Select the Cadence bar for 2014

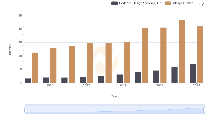coord(28,81)
